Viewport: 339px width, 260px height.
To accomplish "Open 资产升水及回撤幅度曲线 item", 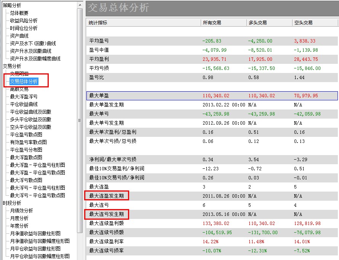I will (x=35, y=59).
